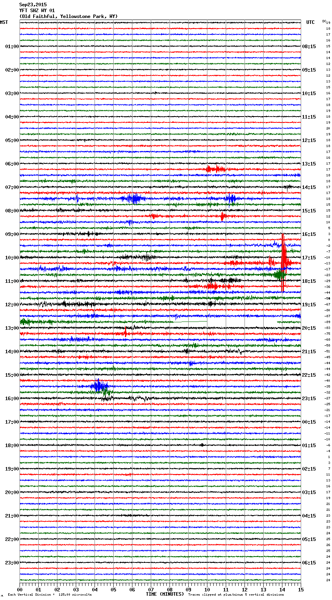Click the Sep23,2015 date title

click(x=33, y=5)
